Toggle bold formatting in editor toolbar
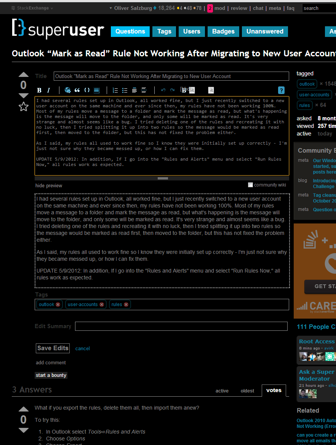Image resolution: width=336 pixels, height=445 pixels. (39, 90)
